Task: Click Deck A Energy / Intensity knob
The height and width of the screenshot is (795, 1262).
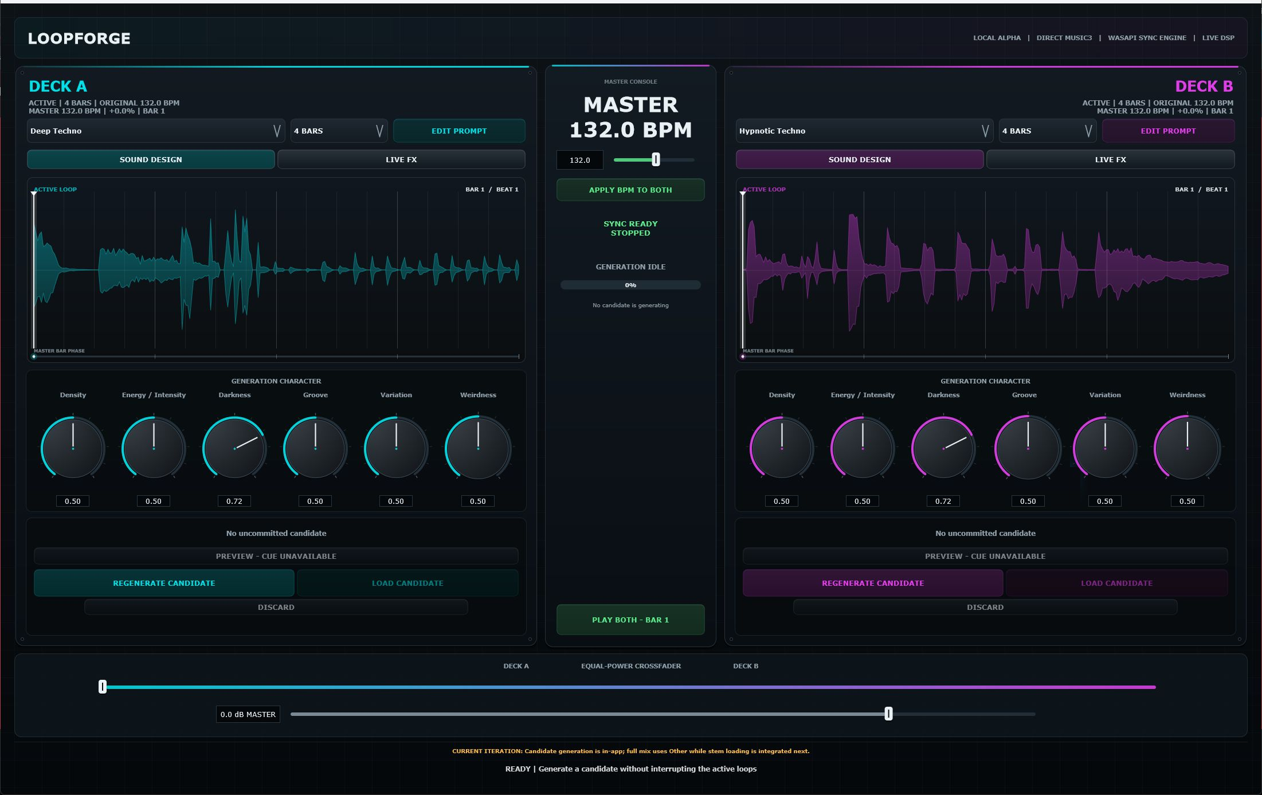Action: pos(154,448)
